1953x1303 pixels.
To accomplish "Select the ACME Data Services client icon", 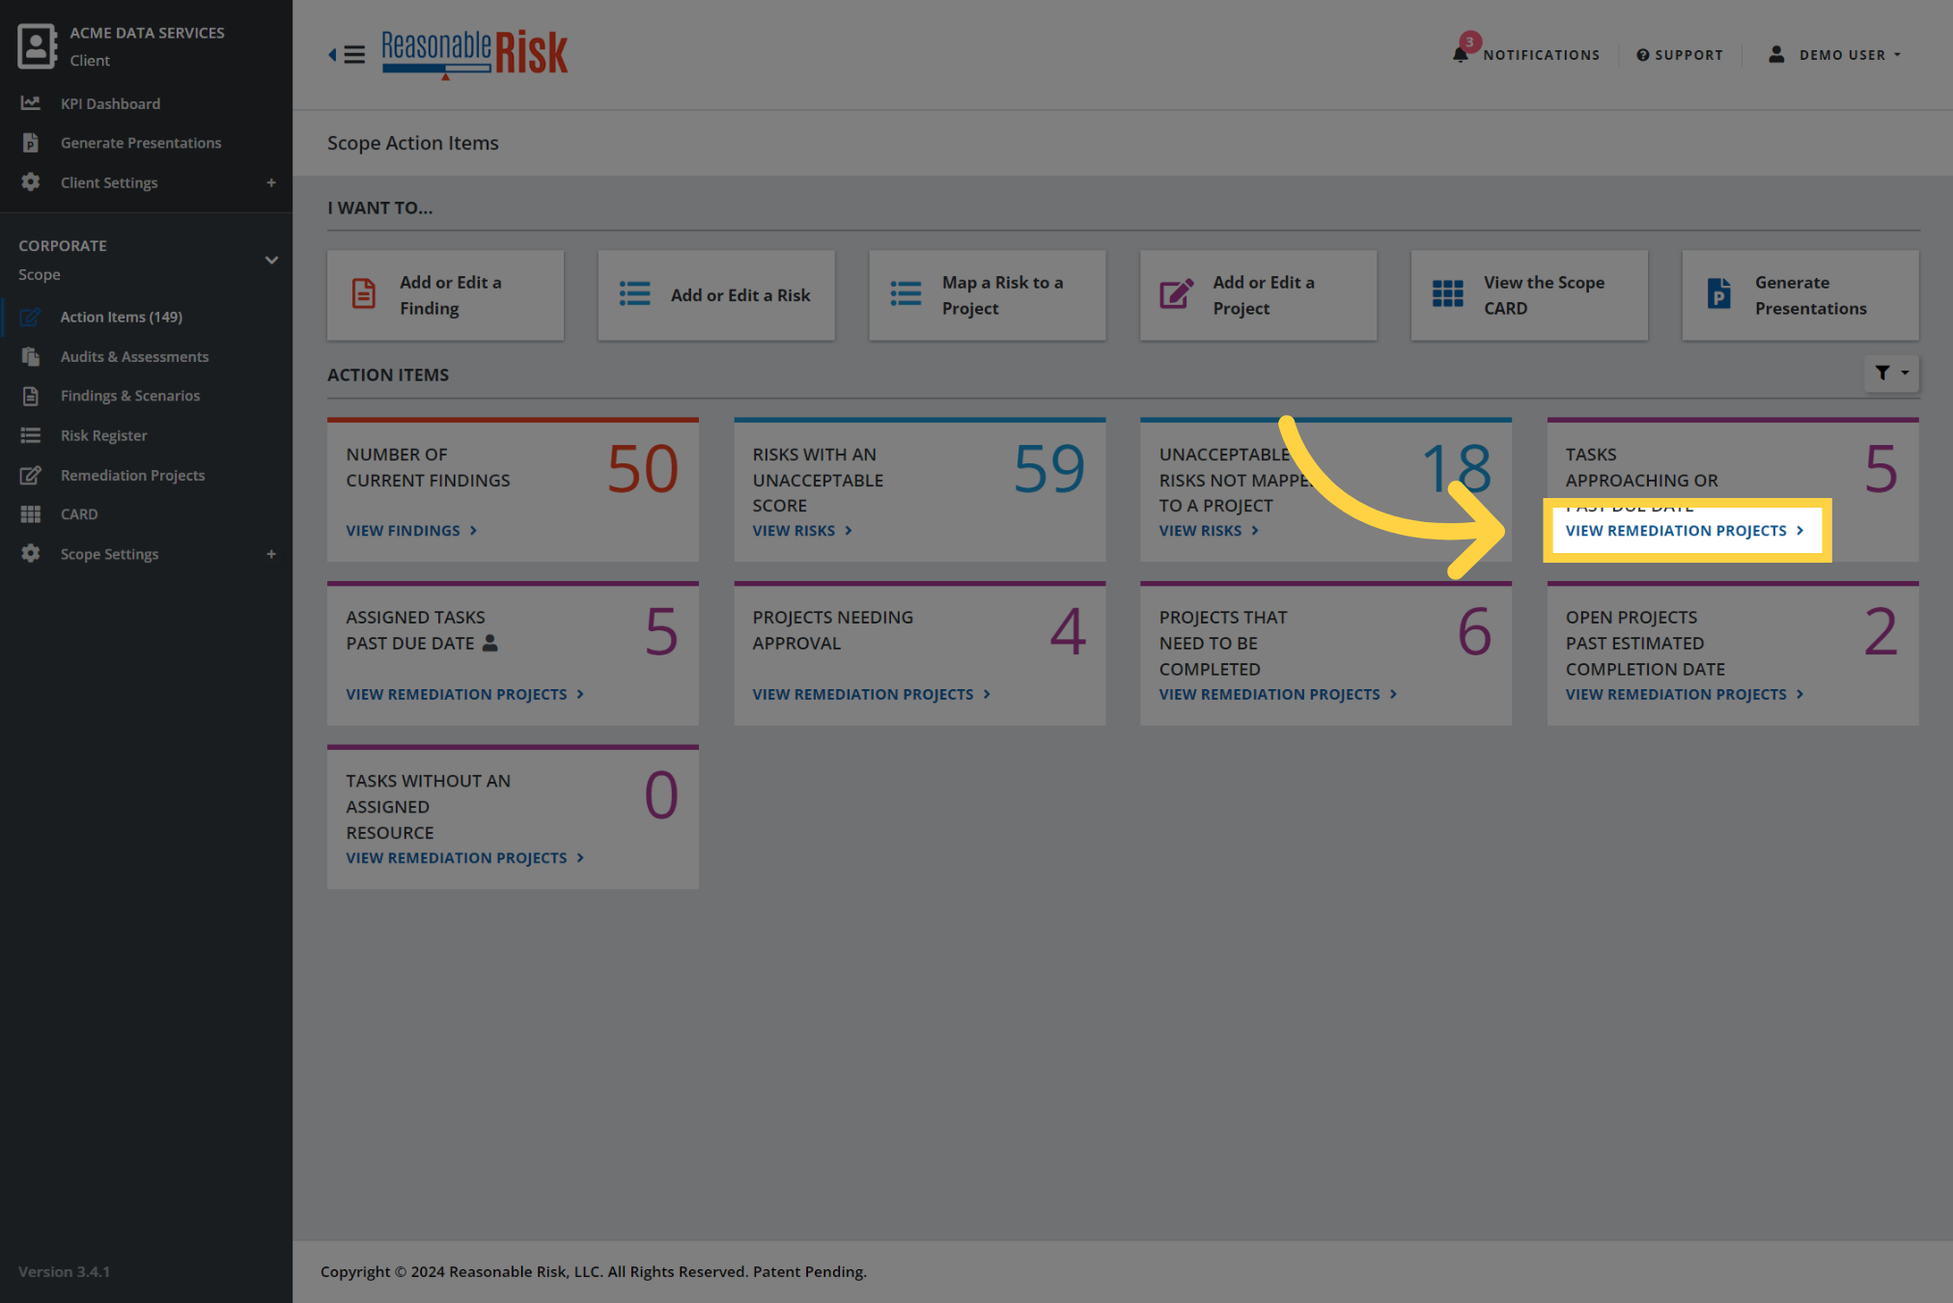I will click(37, 45).
